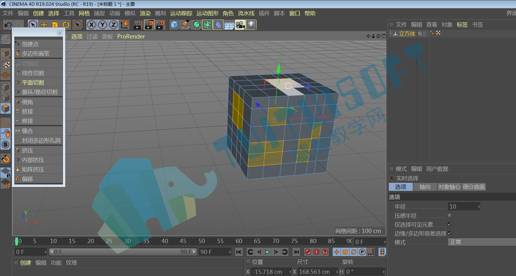Open the light object icon
This screenshot has width=516, height=276.
click(251, 25)
